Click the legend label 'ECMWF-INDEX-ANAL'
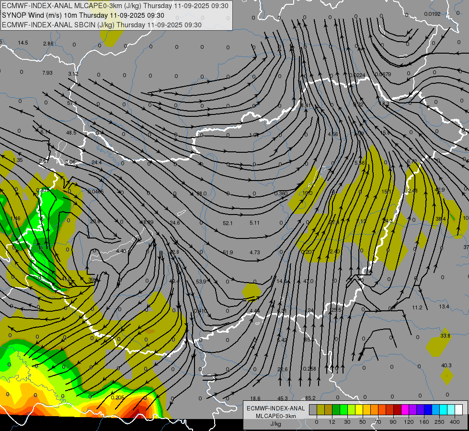The image size is (469, 431). 276,408
